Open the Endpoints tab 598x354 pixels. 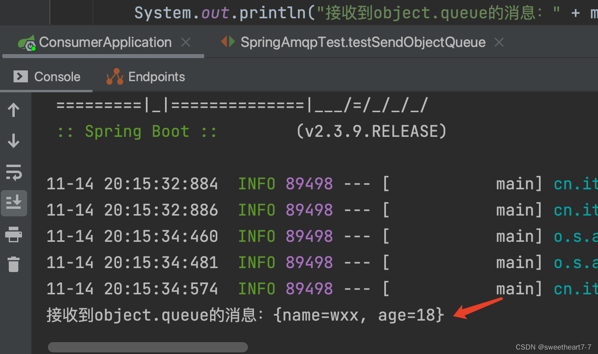pyautogui.click(x=146, y=77)
